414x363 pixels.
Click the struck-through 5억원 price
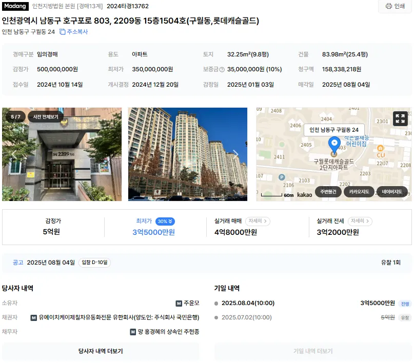click(x=388, y=317)
